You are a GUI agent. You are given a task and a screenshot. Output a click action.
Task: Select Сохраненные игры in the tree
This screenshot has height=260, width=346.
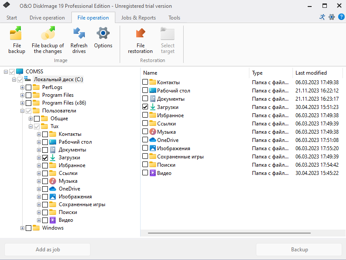coord(82,204)
